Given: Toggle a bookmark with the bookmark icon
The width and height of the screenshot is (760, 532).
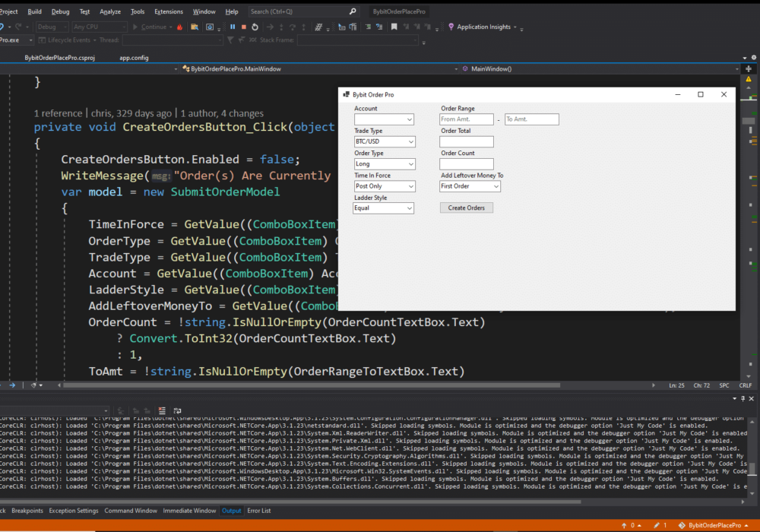Looking at the screenshot, I should (x=393, y=27).
